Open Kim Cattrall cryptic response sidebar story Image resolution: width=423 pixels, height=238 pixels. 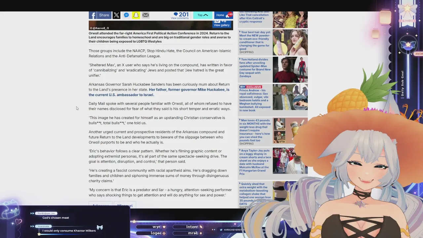[x=255, y=17]
